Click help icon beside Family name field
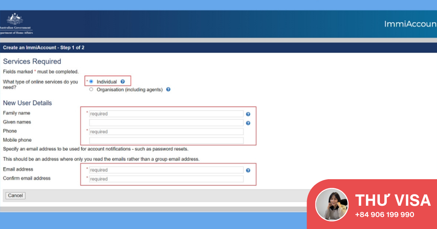Screen dimensions: 437x229 (248, 114)
